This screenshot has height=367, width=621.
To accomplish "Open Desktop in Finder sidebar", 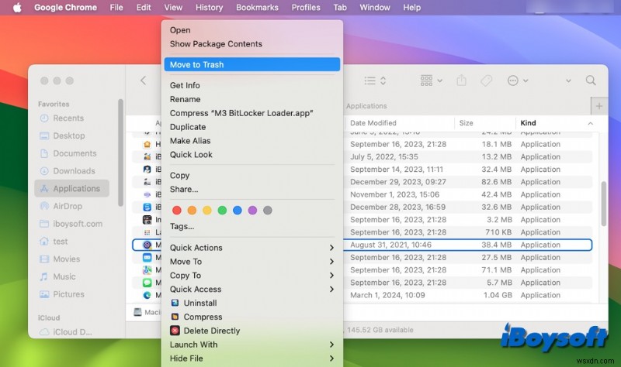I will [x=71, y=135].
